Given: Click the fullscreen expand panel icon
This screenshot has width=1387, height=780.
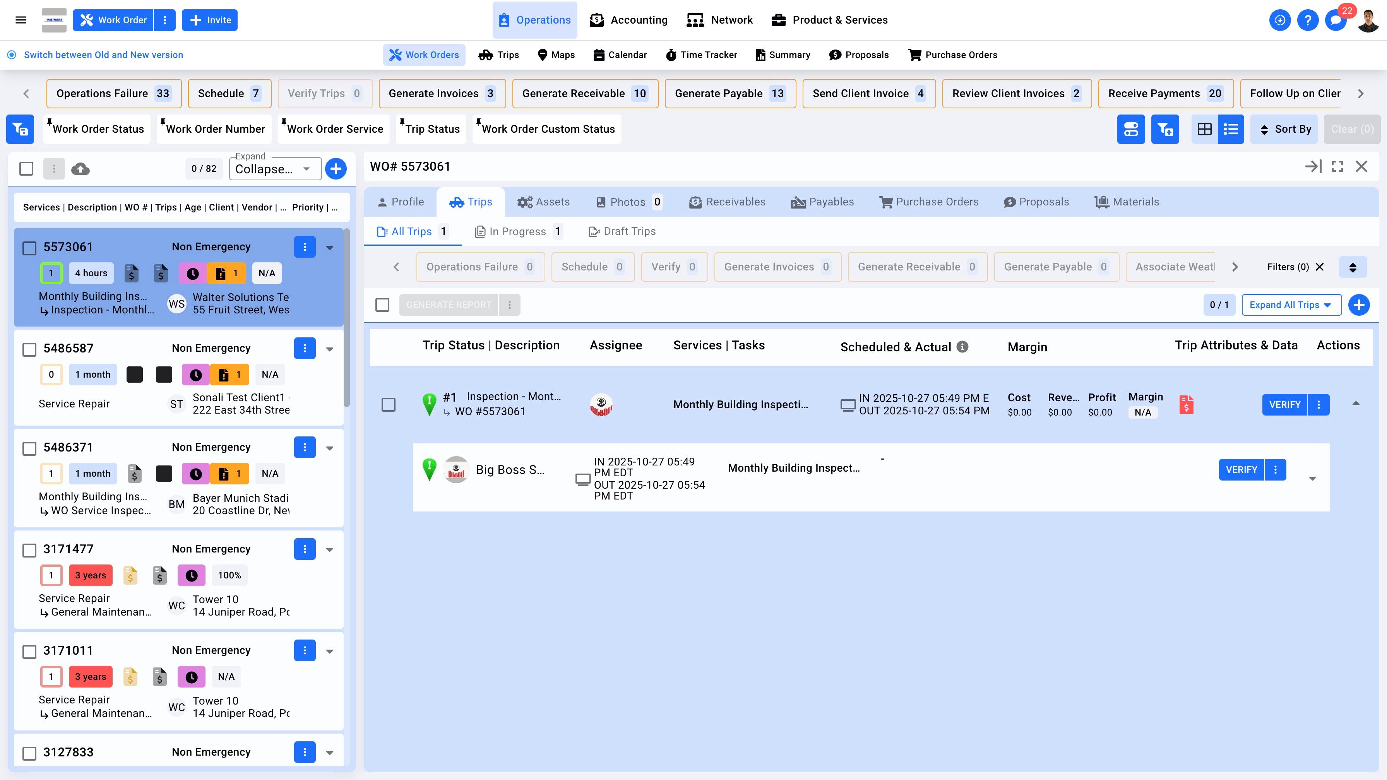Looking at the screenshot, I should (1337, 167).
